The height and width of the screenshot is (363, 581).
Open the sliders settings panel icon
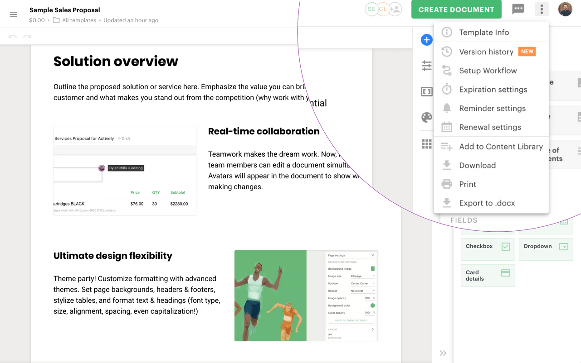pyautogui.click(x=427, y=66)
